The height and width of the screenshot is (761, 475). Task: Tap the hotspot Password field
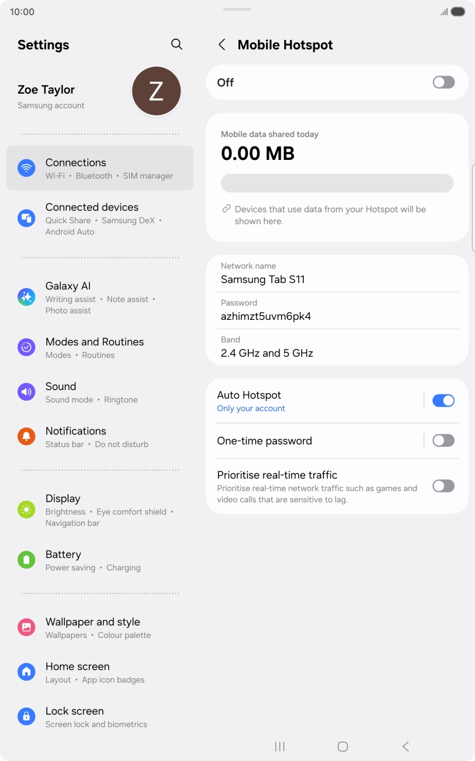[337, 310]
